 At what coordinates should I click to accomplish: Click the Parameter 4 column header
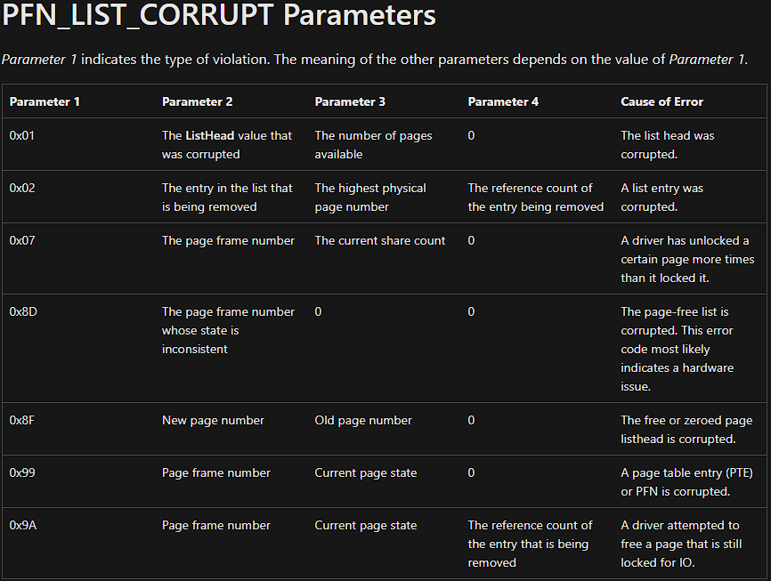click(503, 101)
